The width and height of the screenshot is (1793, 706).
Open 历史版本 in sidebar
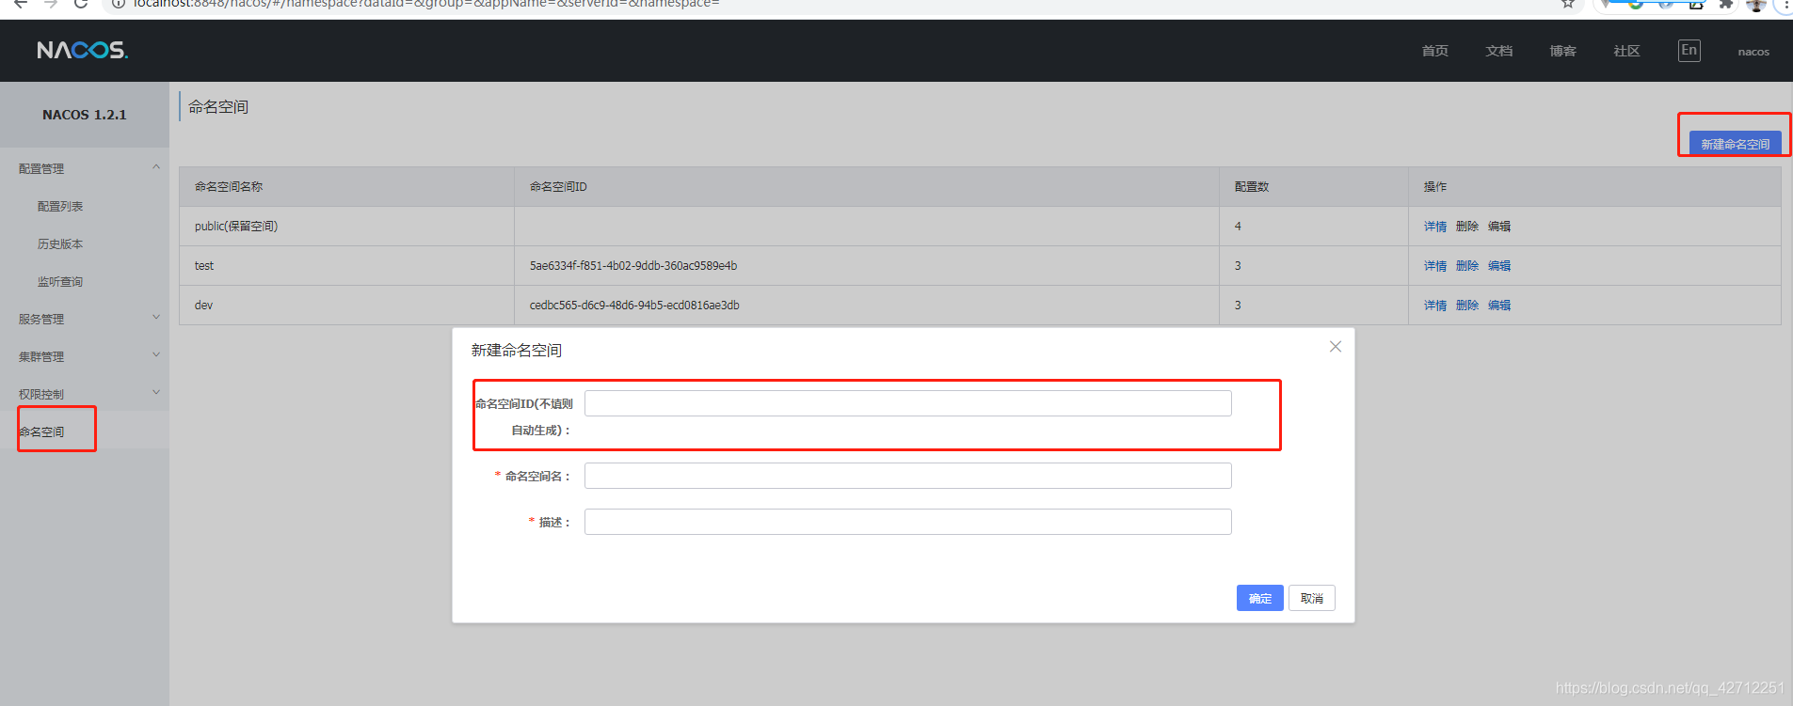tap(60, 243)
